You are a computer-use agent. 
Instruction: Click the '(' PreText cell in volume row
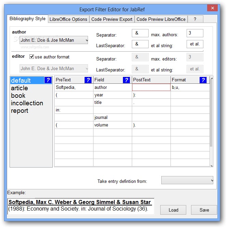(x=74, y=125)
